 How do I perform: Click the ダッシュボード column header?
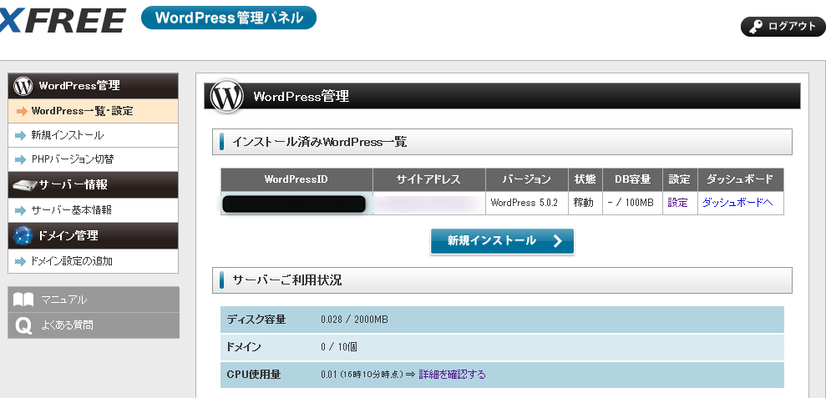tap(741, 179)
